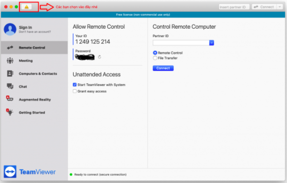Image resolution: width=287 pixels, height=183 pixels.
Task: Click the Computers & Contacts address book icon
Action: coord(10,74)
